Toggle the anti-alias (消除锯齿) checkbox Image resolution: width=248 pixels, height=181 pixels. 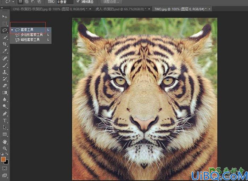tap(78, 1)
